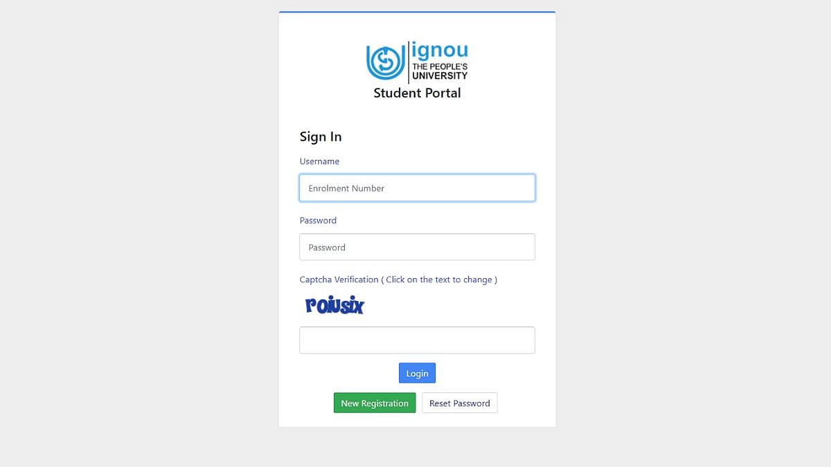Screen dimensions: 831x467
Task: Click the "Password" field label
Action: click(318, 221)
